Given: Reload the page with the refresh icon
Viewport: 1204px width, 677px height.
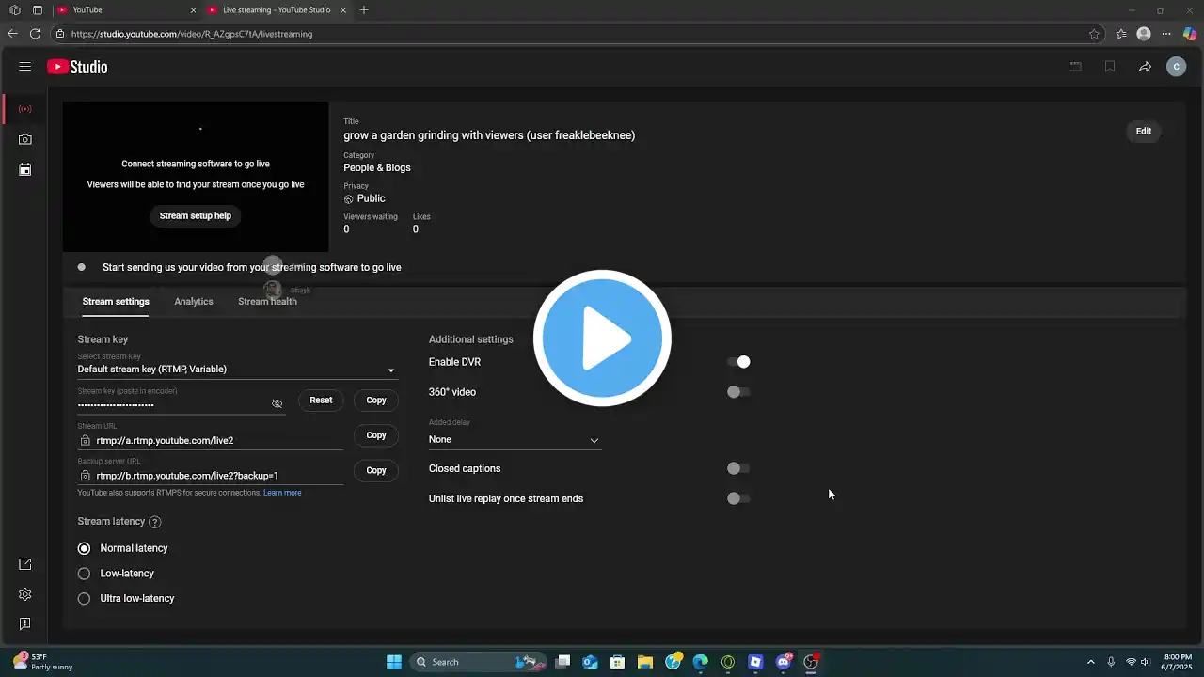Looking at the screenshot, I should (35, 34).
